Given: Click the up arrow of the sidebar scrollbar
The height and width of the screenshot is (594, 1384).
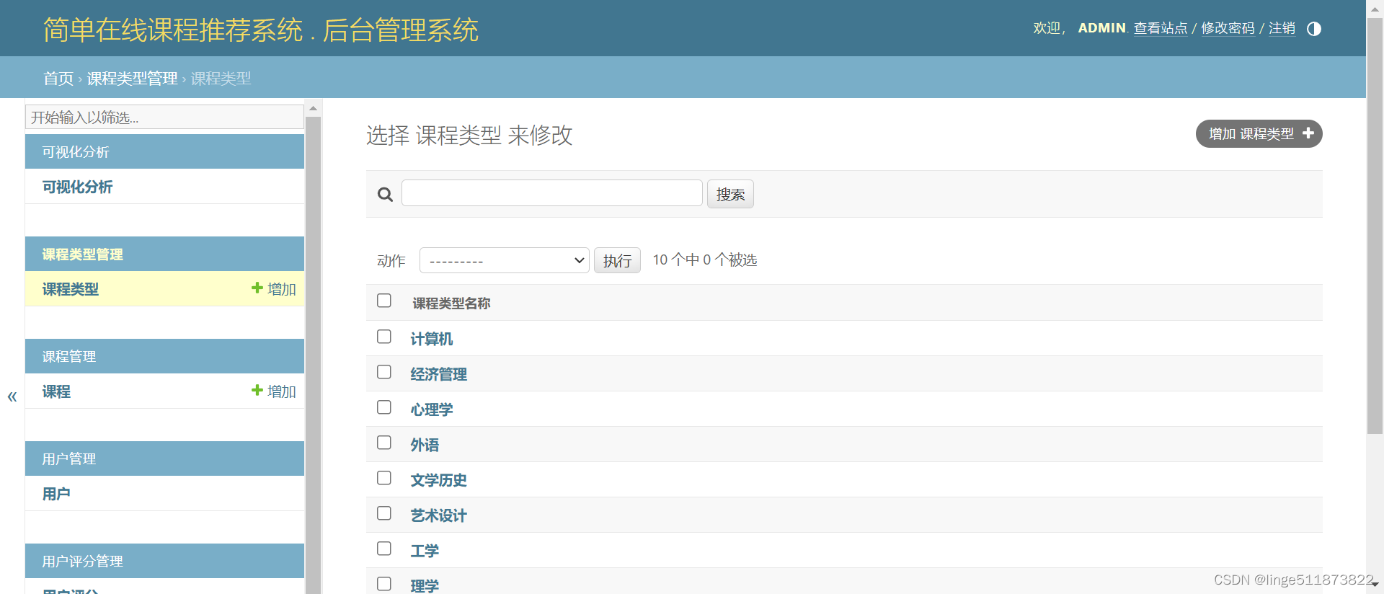Looking at the screenshot, I should point(313,108).
